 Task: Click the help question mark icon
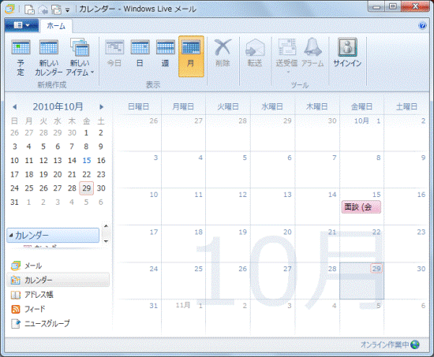point(422,26)
